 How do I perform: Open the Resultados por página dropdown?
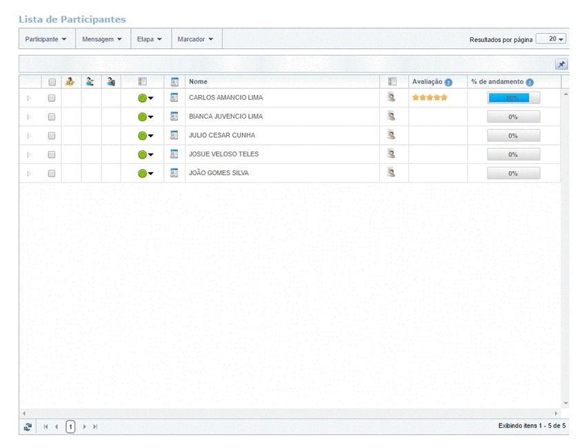[551, 39]
